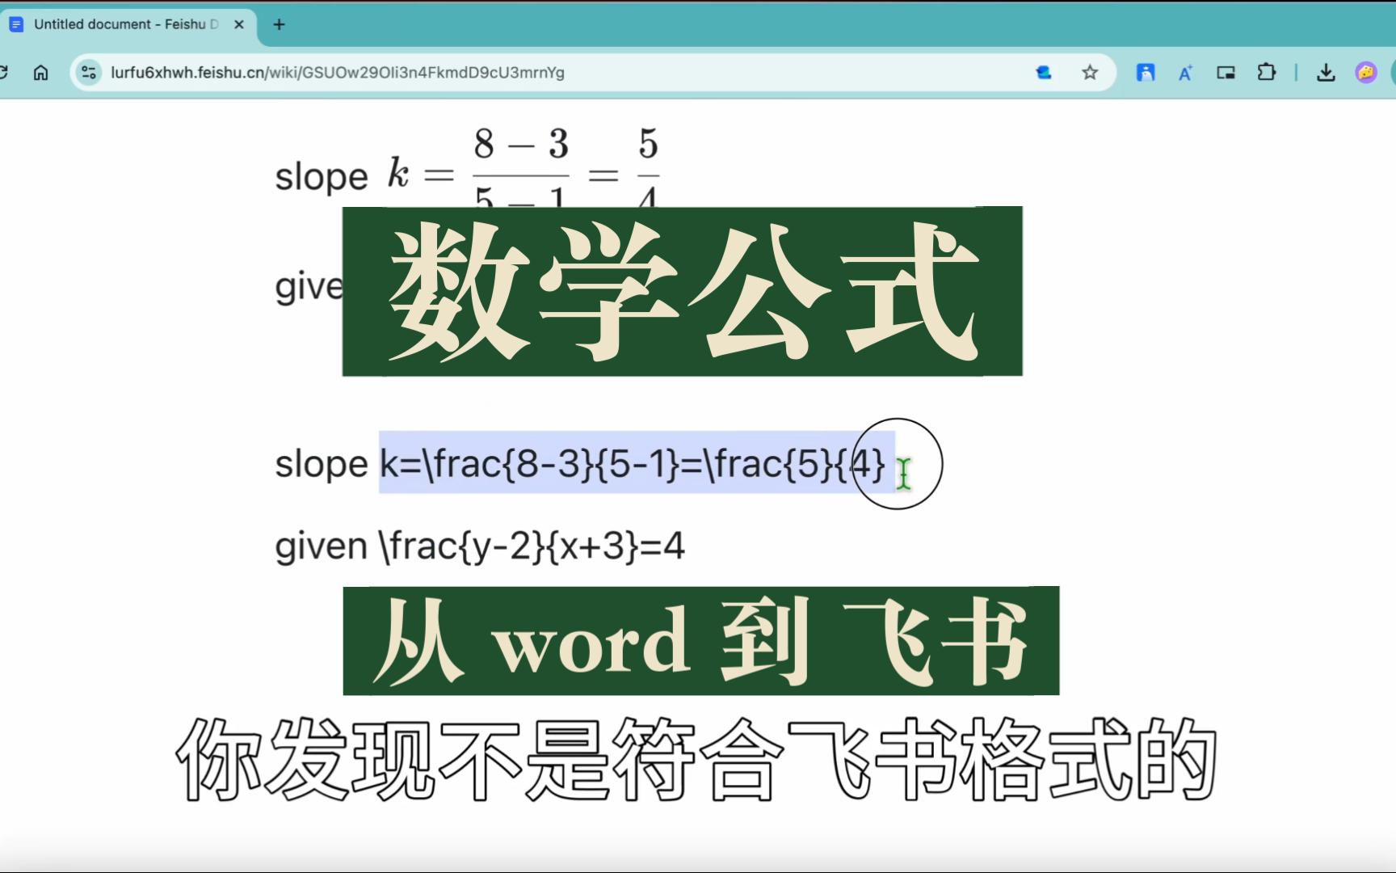This screenshot has width=1396, height=873.
Task: Go to the homepage using the home icon
Action: [x=41, y=72]
